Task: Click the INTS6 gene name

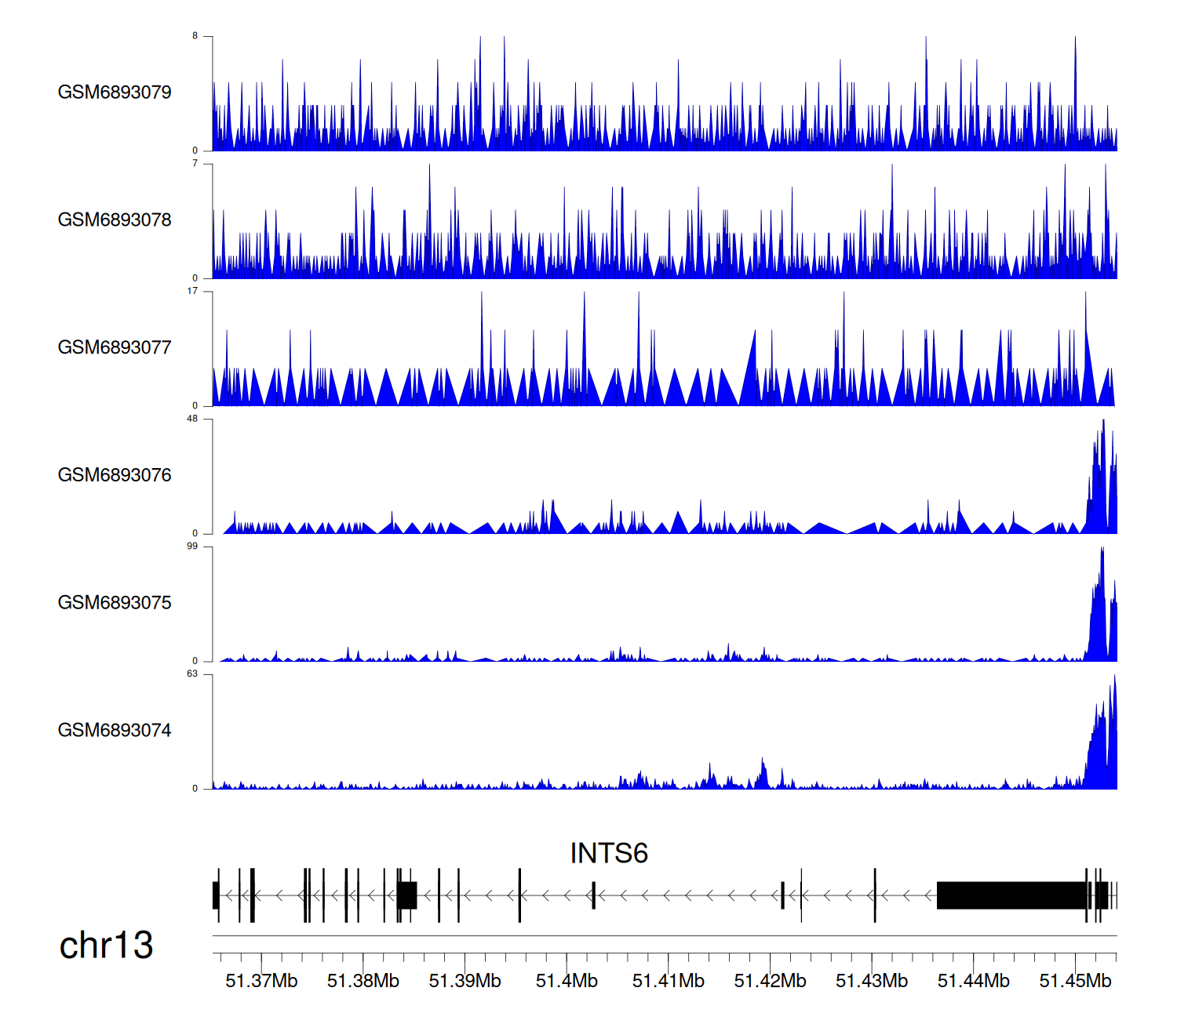Action: tap(609, 853)
